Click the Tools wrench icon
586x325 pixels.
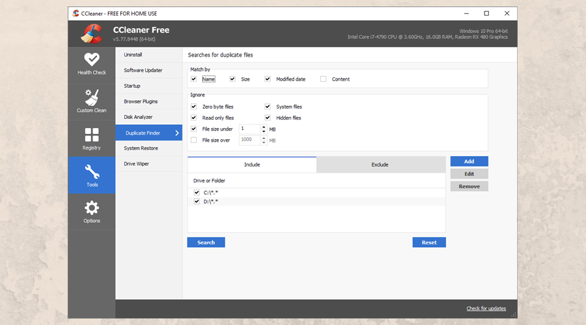(92, 172)
